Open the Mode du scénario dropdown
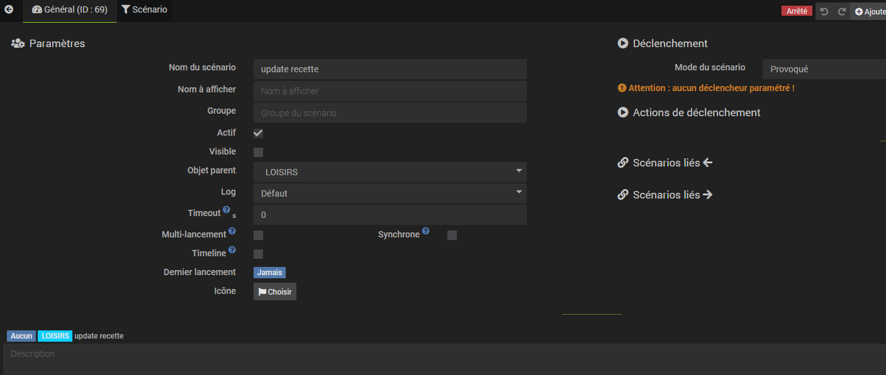The width and height of the screenshot is (886, 375). (823, 69)
